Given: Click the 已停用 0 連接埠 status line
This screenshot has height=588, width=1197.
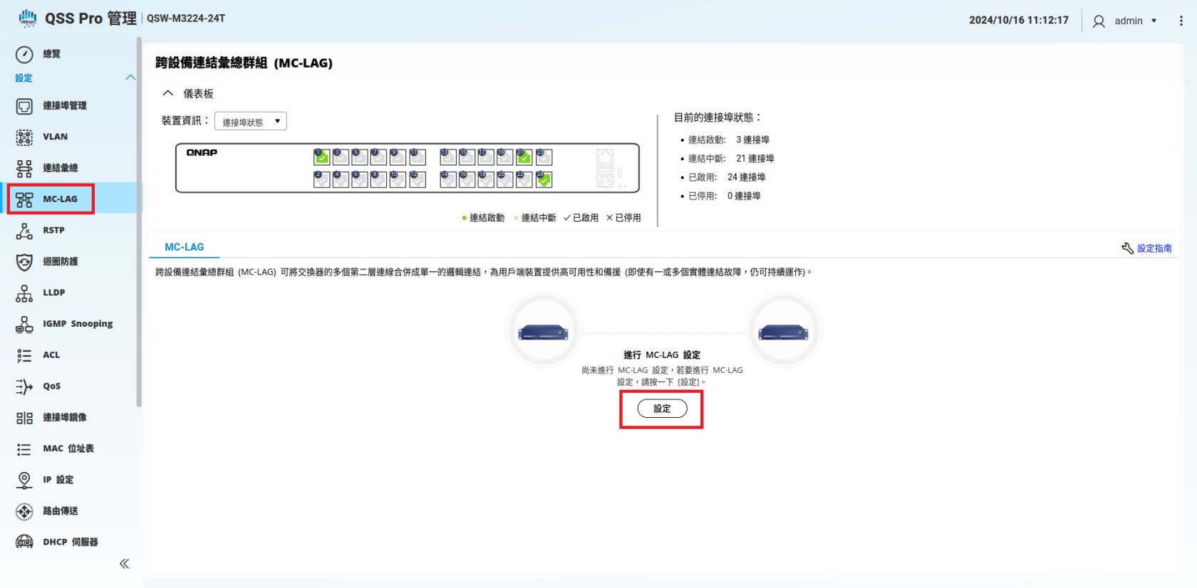Looking at the screenshot, I should [724, 196].
